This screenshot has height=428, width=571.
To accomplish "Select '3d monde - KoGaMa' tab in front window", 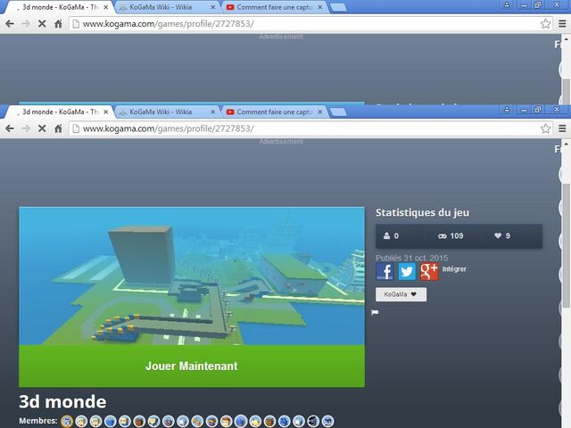I will coord(58,112).
